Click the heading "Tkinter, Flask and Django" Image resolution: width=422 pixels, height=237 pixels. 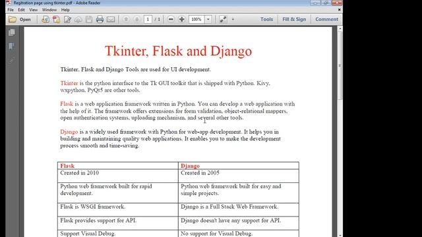click(x=178, y=51)
